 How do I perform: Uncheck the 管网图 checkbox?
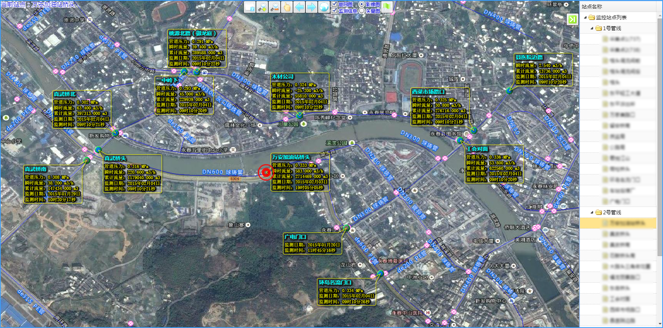click(x=334, y=4)
